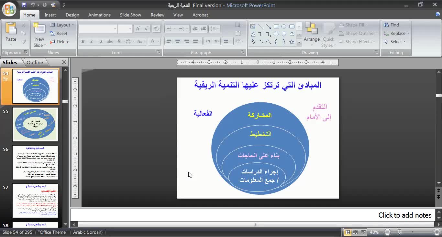
Task: Center the paragraph text
Action: [x=178, y=41]
